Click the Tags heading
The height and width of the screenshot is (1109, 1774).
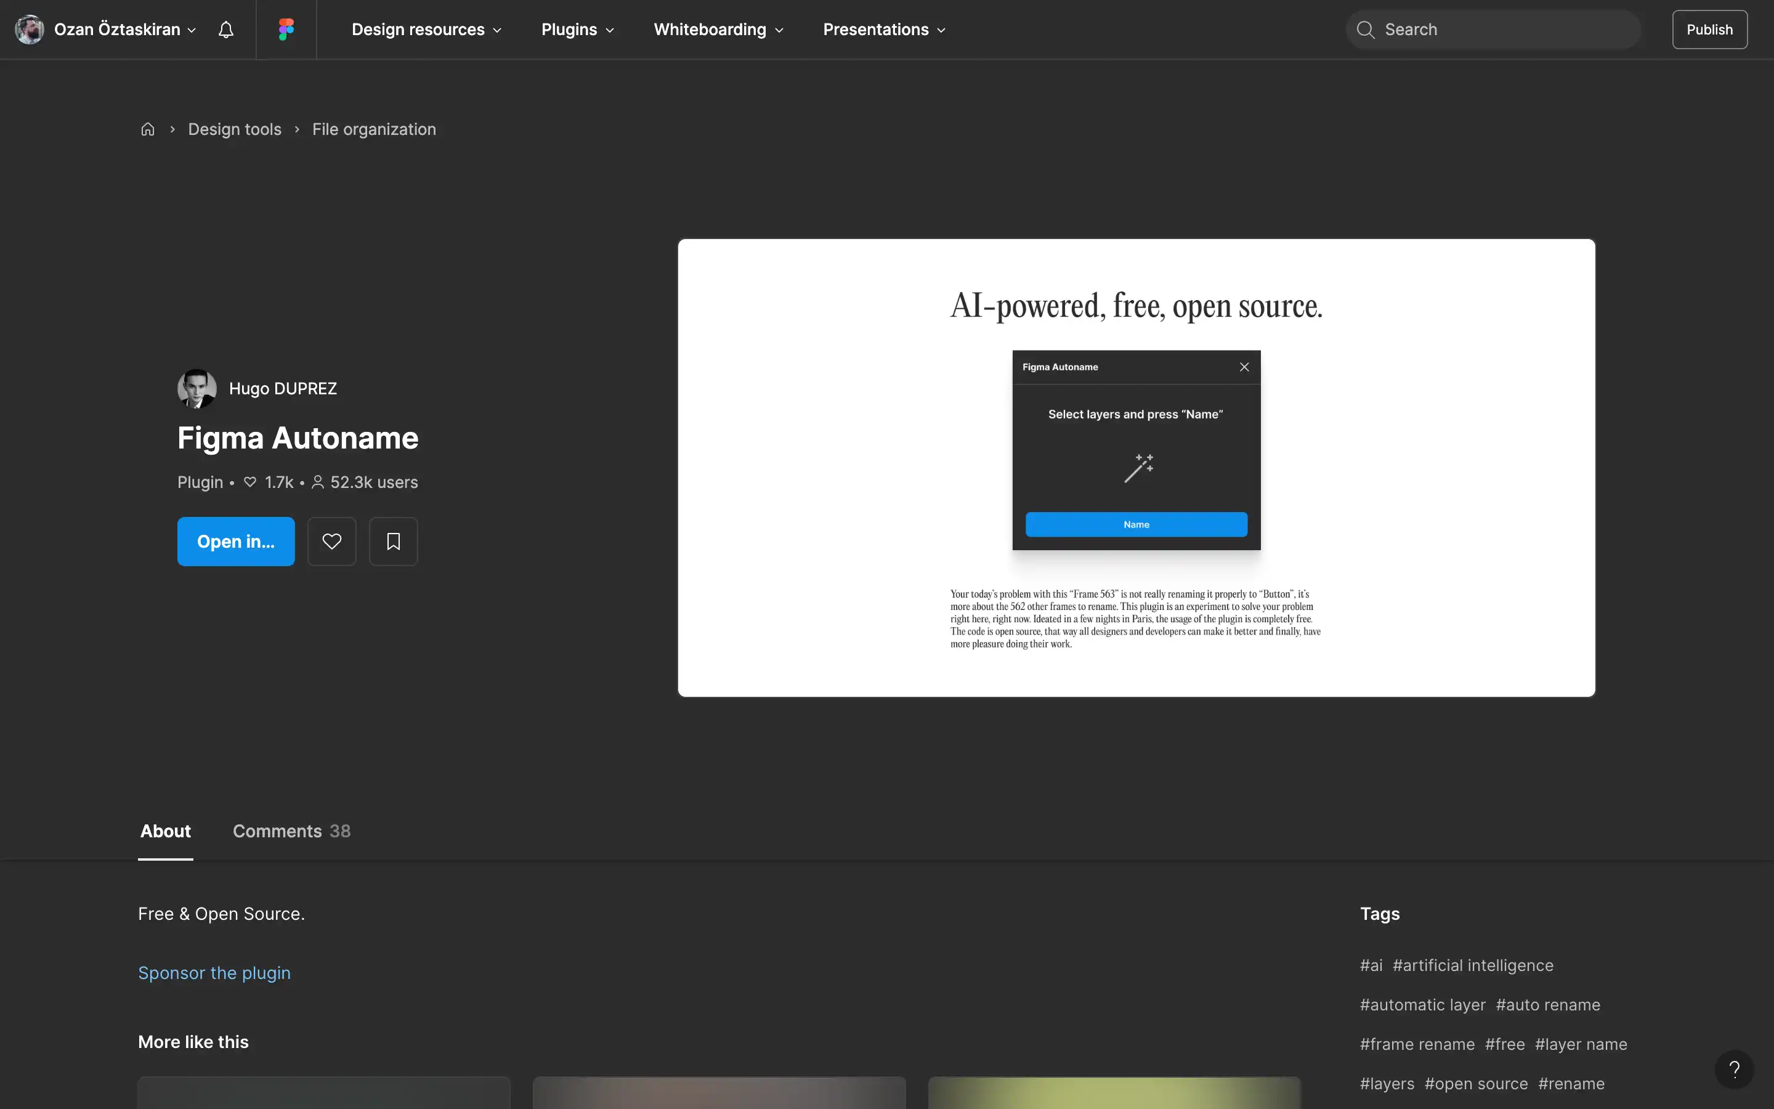(x=1380, y=914)
